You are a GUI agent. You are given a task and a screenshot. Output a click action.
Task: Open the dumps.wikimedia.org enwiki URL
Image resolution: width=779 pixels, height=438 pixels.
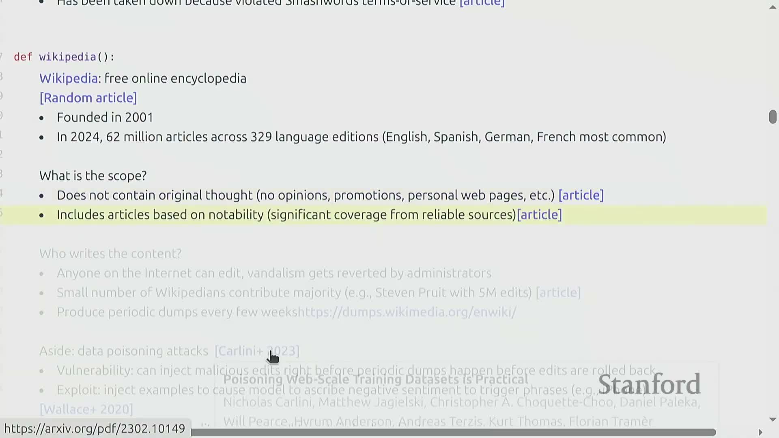pos(407,312)
